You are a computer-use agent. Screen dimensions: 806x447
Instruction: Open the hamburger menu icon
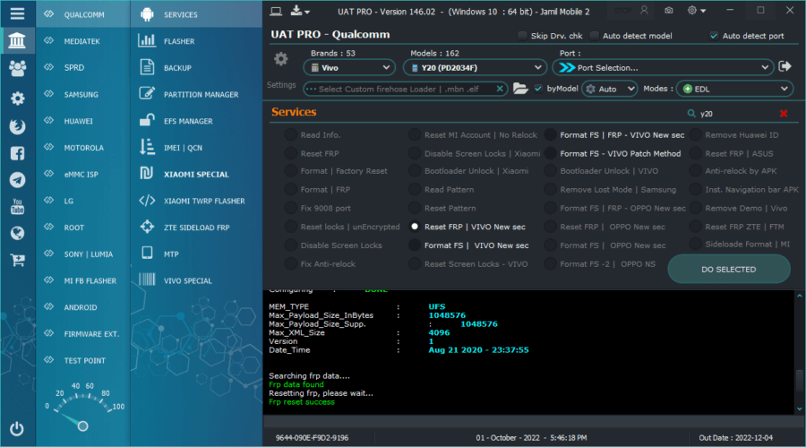pos(17,13)
